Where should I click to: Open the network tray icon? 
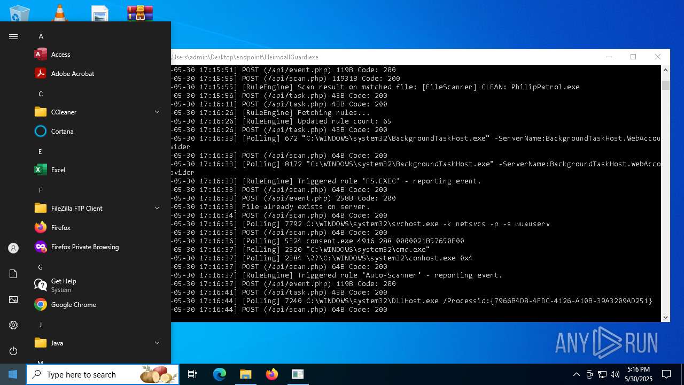[x=602, y=374]
